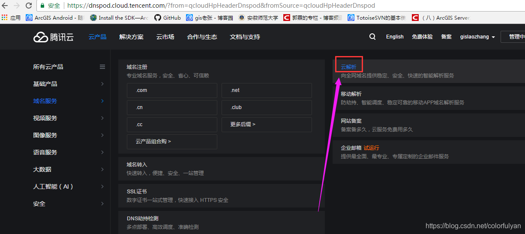Image resolution: width=525 pixels, height=234 pixels.
Task: Switch language to English
Action: tap(395, 37)
